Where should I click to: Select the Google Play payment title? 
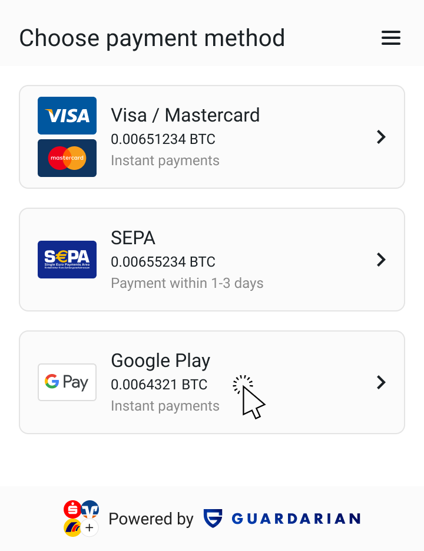pyautogui.click(x=160, y=360)
